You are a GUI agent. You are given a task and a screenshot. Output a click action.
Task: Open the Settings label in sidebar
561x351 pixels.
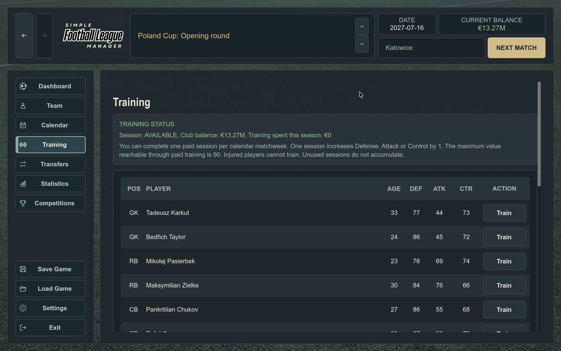pyautogui.click(x=55, y=308)
